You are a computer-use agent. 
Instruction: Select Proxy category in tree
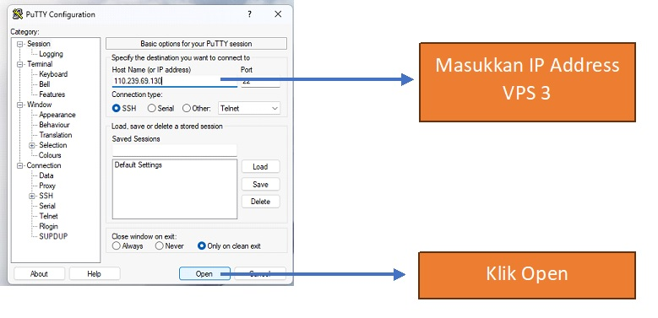point(47,186)
